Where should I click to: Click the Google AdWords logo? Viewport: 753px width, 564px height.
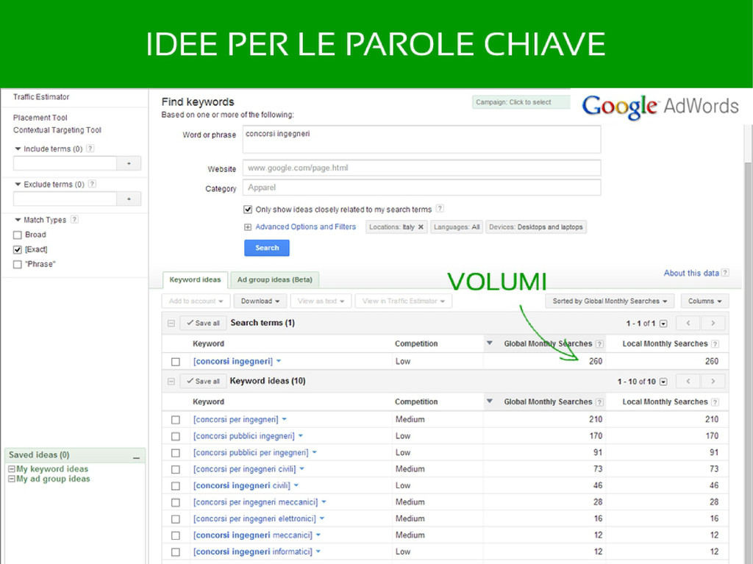[660, 106]
